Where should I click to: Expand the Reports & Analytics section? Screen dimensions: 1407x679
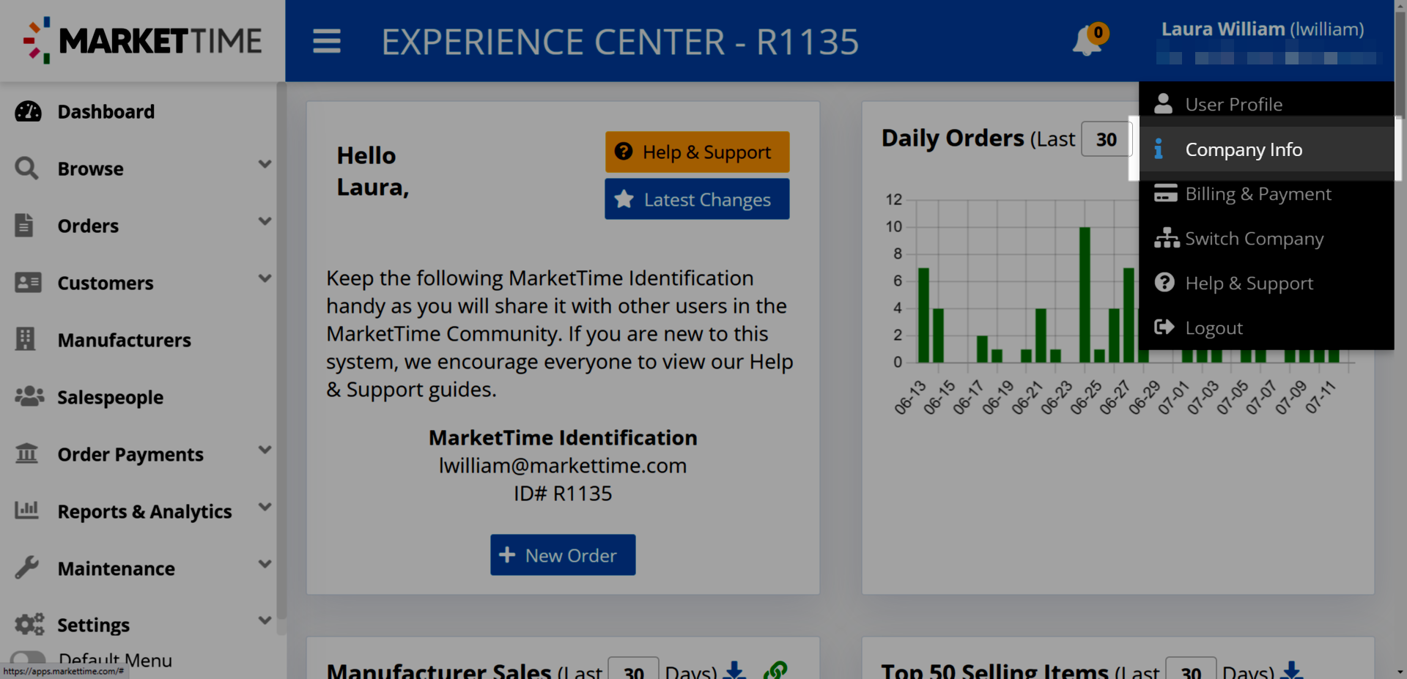coord(265,506)
